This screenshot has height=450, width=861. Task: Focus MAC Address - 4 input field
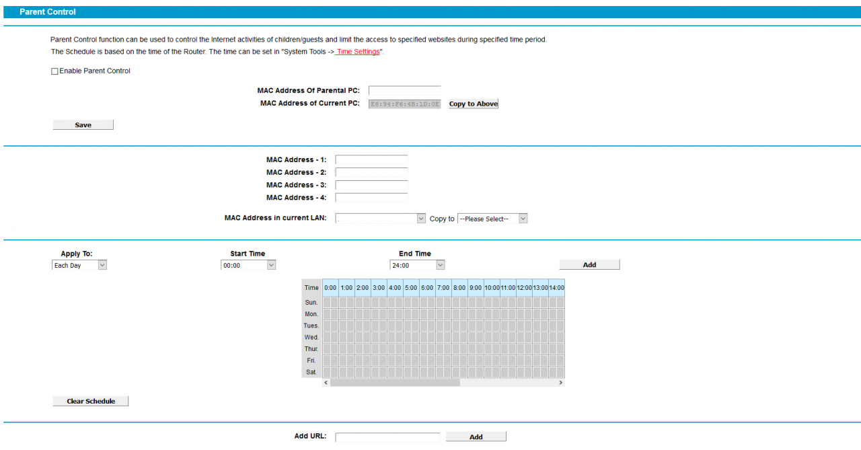[x=371, y=198]
